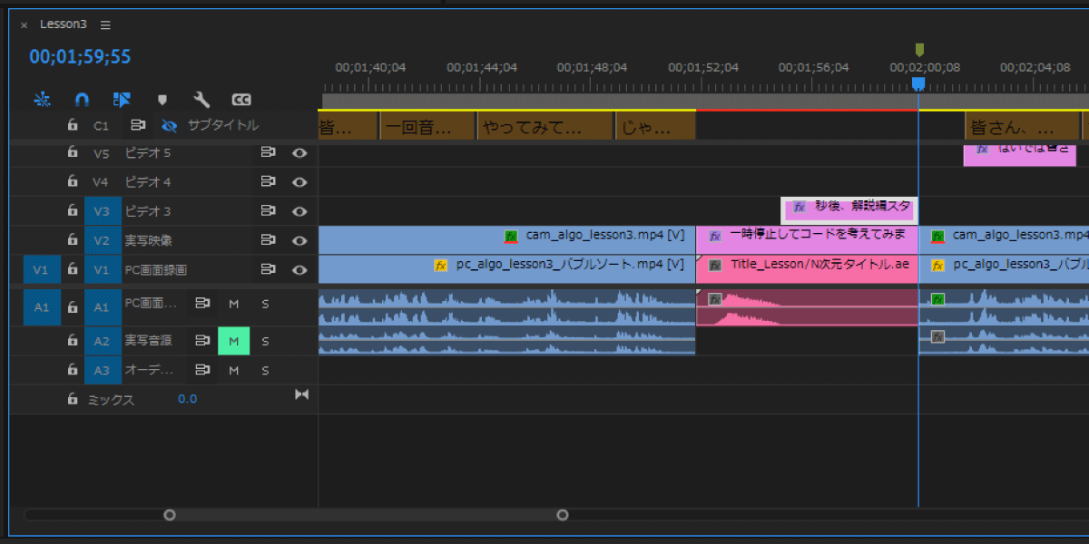The height and width of the screenshot is (544, 1089).
Task: Open the Lesson3 panel menu
Action: (105, 24)
